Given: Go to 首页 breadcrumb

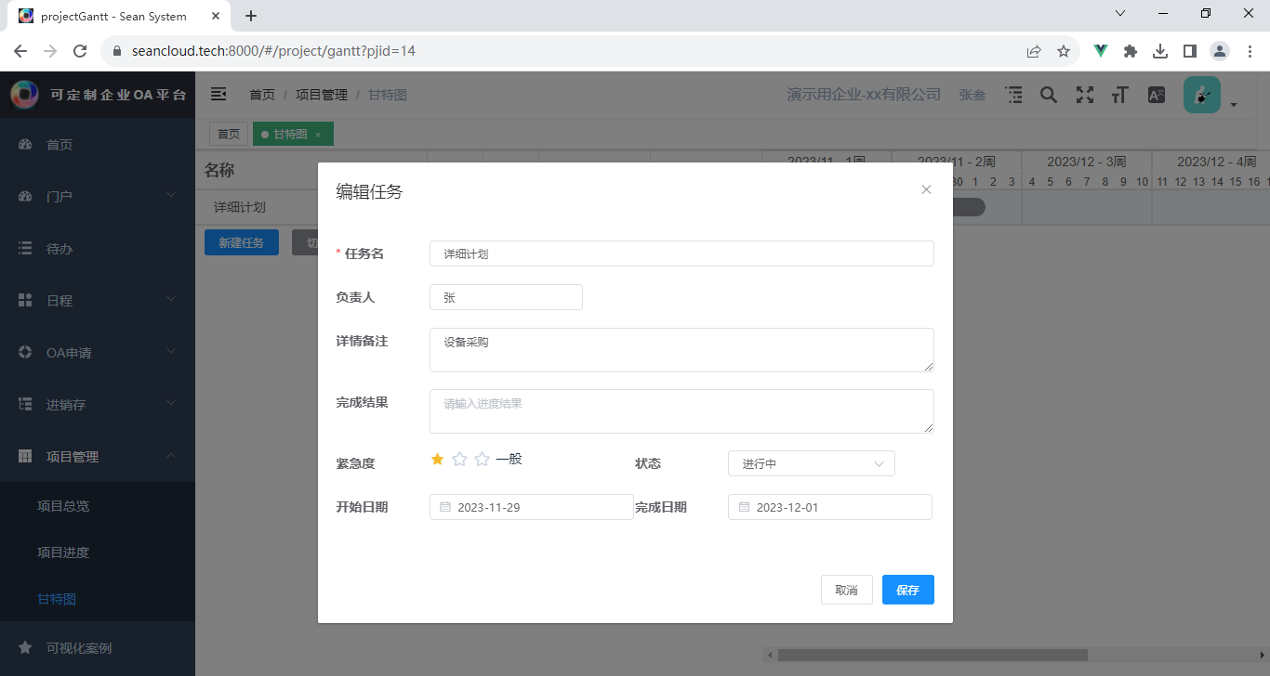Looking at the screenshot, I should [262, 95].
